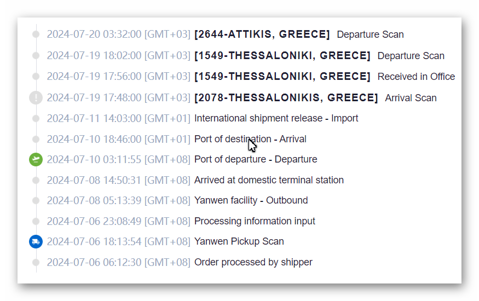Click Arrived at domestic terminal station entry

(x=269, y=180)
